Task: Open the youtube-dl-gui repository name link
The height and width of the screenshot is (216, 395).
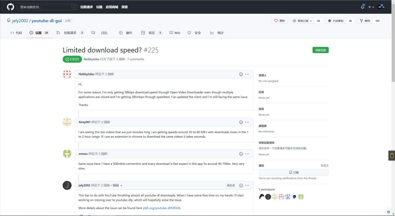Action: (x=47, y=21)
